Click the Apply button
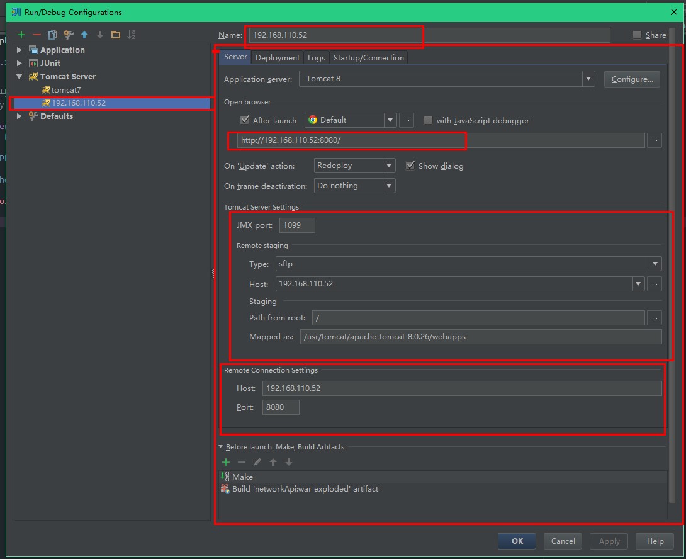The image size is (686, 559). 609,541
